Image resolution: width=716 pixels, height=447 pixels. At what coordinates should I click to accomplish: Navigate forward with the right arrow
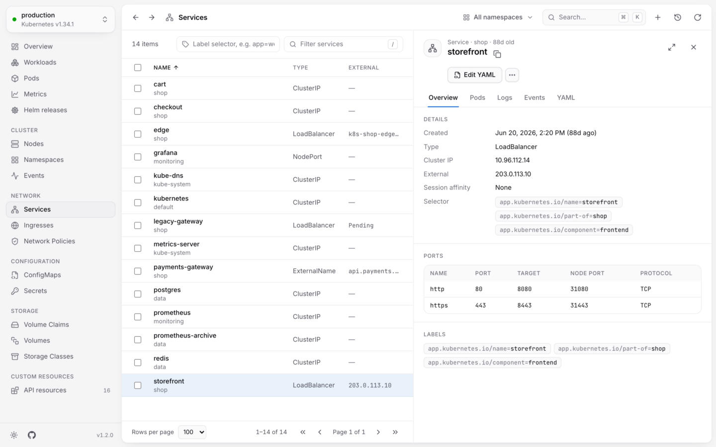pos(152,17)
